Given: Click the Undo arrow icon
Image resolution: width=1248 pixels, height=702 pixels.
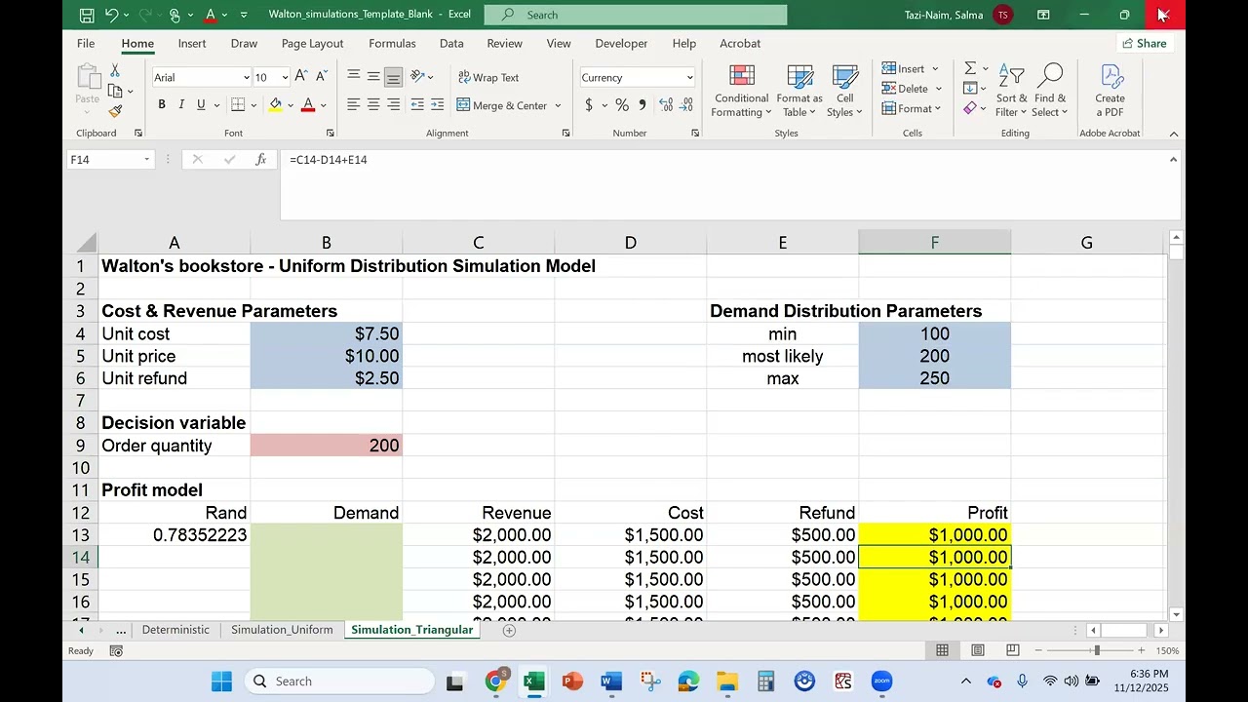Looking at the screenshot, I should [111, 15].
